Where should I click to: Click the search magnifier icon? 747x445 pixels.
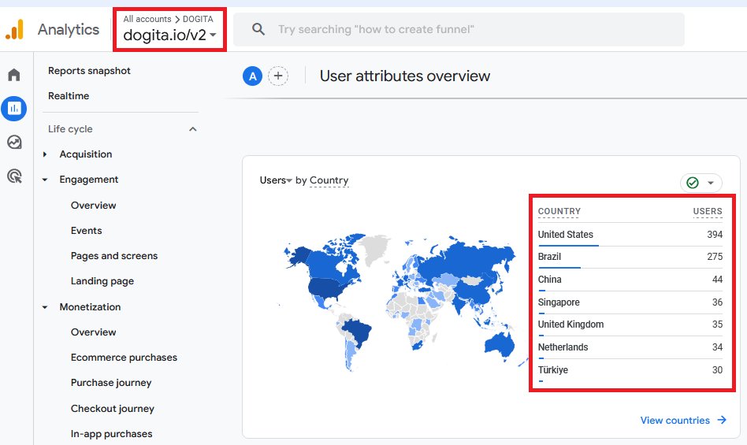click(258, 29)
